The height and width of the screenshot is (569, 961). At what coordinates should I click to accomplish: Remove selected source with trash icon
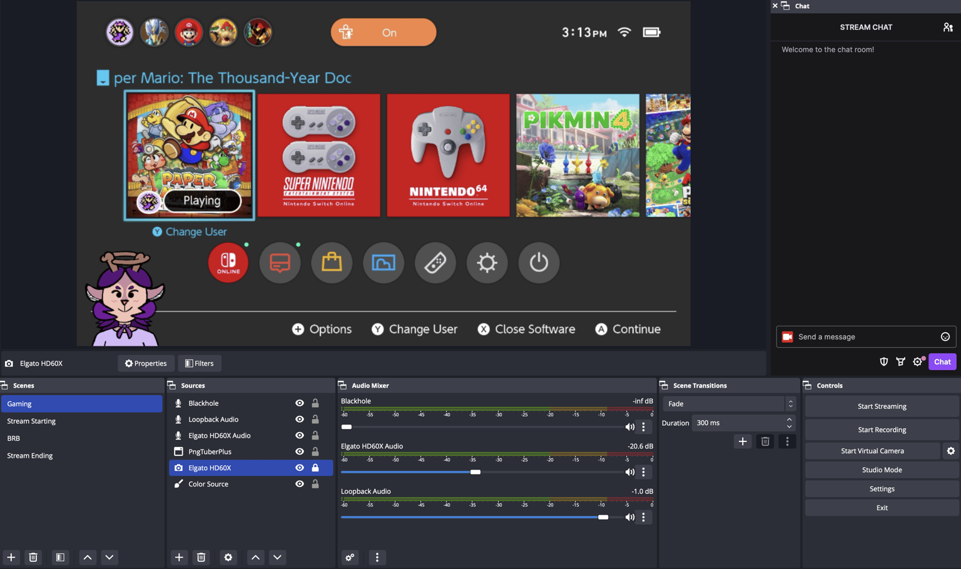(x=201, y=557)
